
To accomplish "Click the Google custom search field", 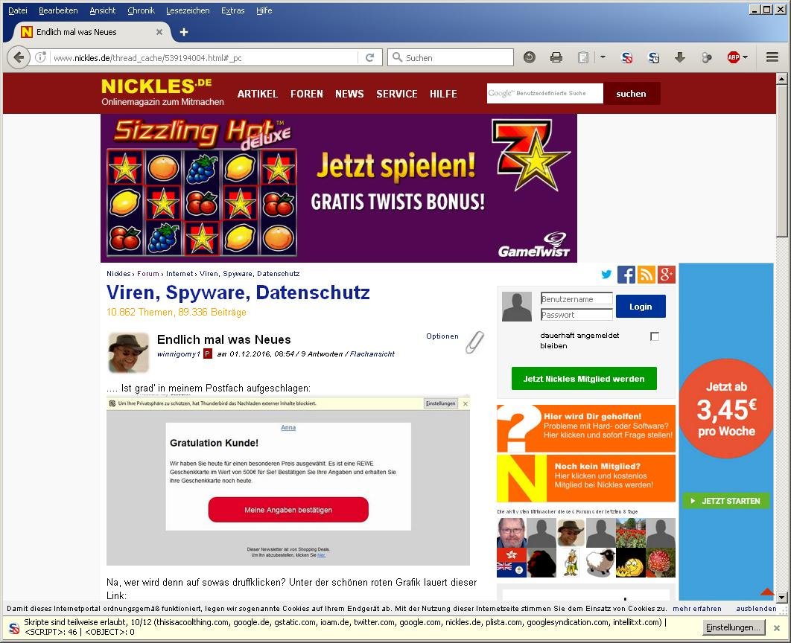I will (x=544, y=93).
